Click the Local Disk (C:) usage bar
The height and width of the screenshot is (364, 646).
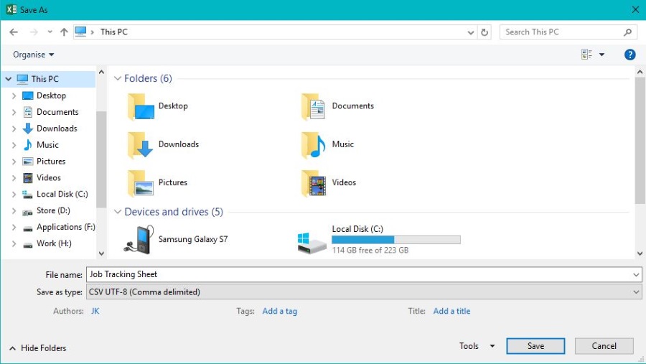396,240
